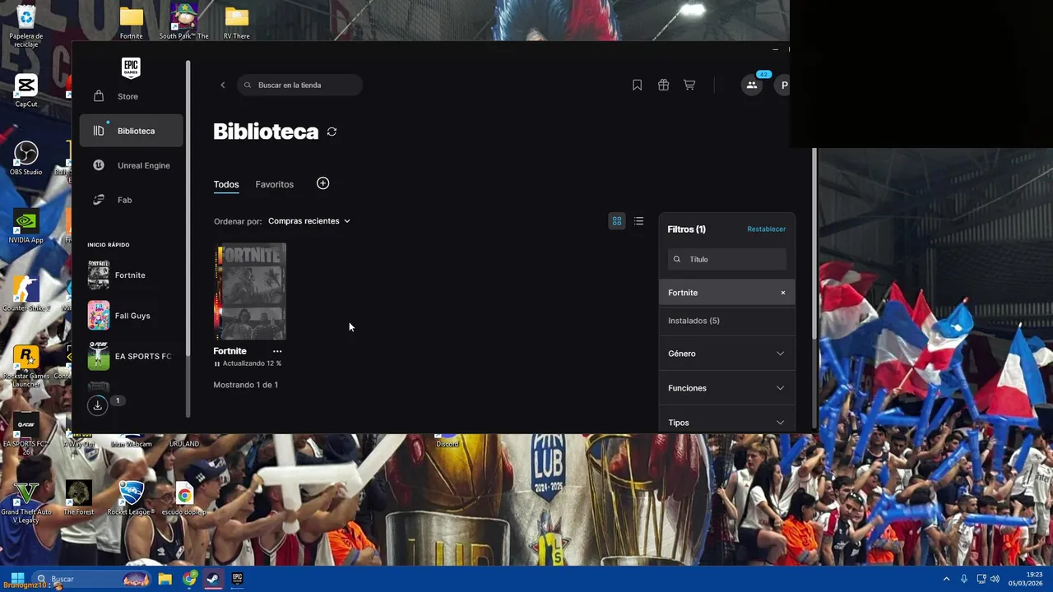Expand the Género filter section

[727, 354]
